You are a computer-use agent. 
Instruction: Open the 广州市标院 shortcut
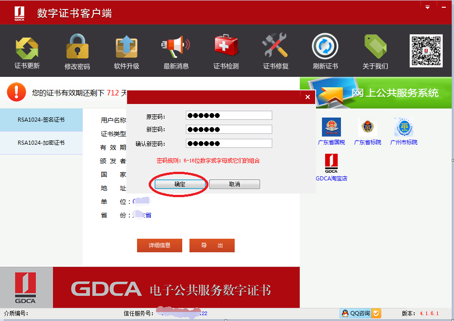404,131
